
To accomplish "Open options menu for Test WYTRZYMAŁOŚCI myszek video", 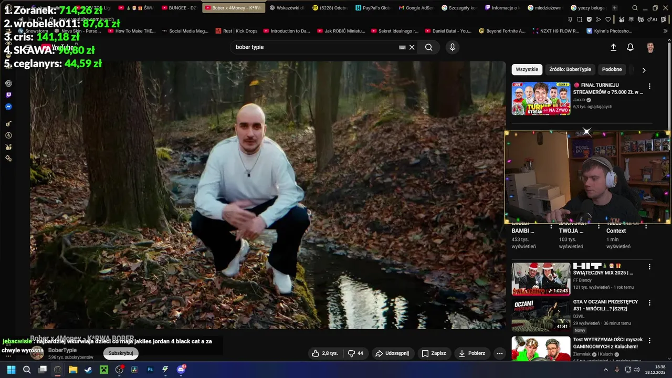I will [x=649, y=341].
